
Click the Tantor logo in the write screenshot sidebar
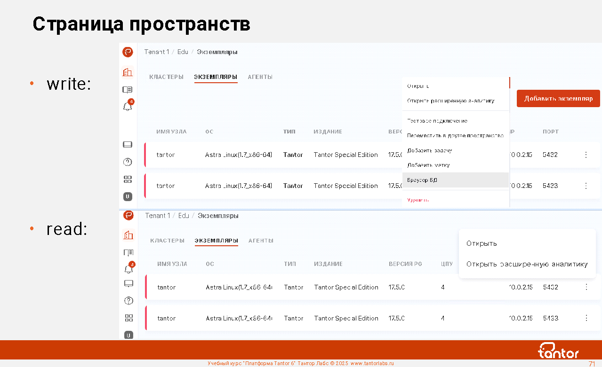coord(128,52)
